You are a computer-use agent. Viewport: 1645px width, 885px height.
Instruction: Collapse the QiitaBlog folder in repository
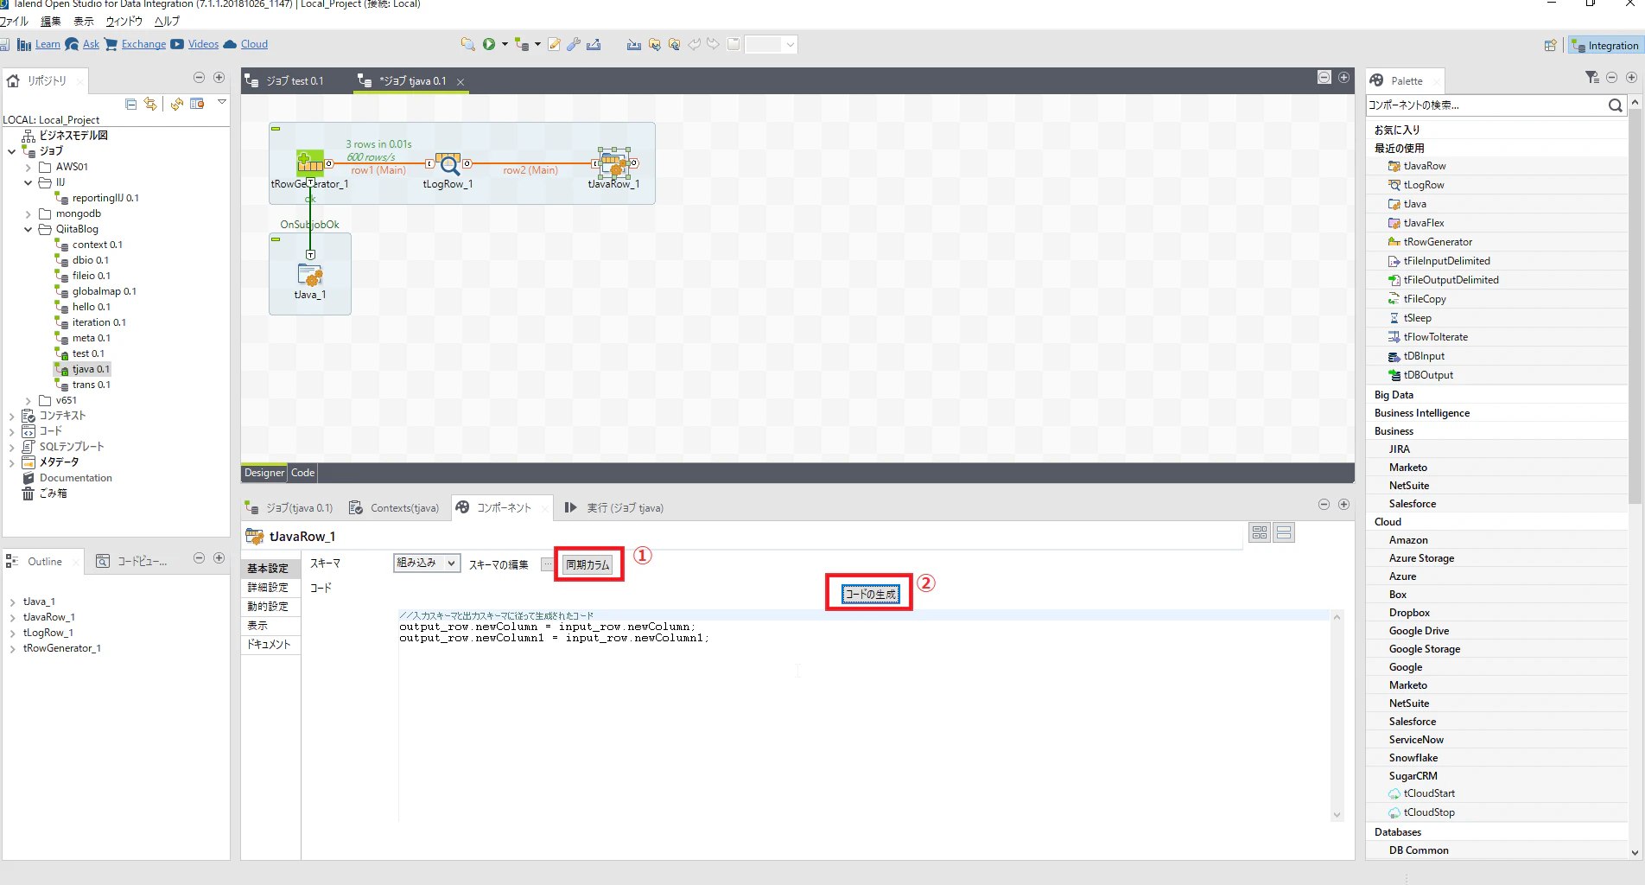(29, 229)
